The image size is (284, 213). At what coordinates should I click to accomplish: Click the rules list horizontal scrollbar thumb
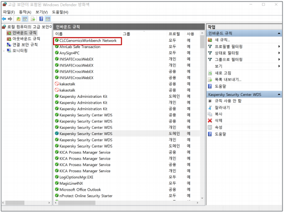click(76, 203)
